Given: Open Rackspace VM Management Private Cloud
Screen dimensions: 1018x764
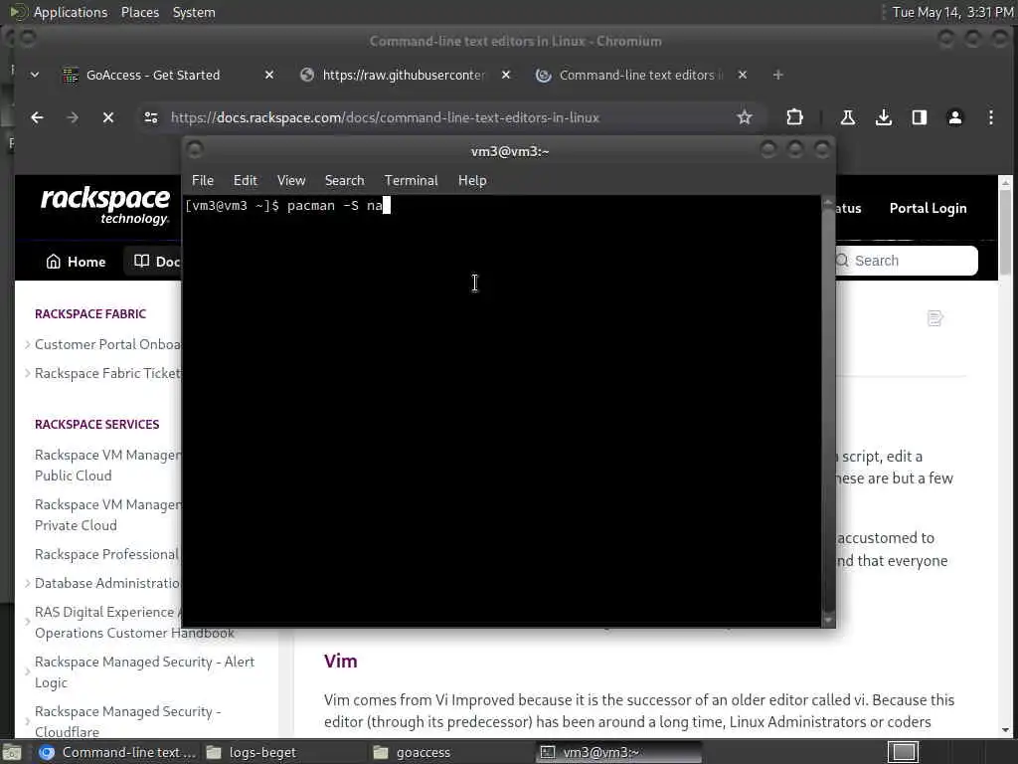Looking at the screenshot, I should [107, 515].
